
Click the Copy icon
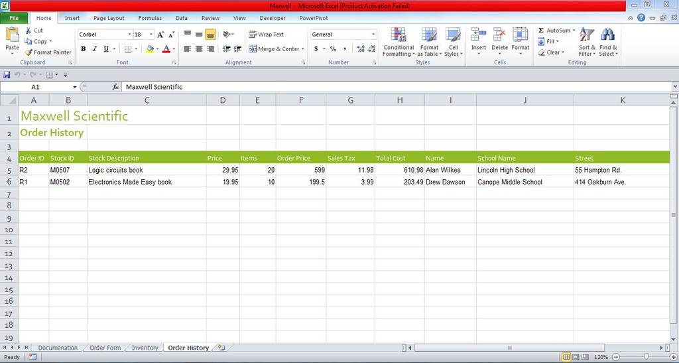[28, 41]
